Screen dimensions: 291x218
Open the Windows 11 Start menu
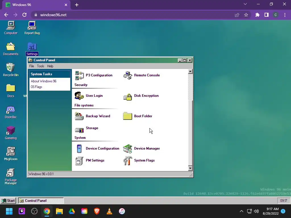coord(9,211)
